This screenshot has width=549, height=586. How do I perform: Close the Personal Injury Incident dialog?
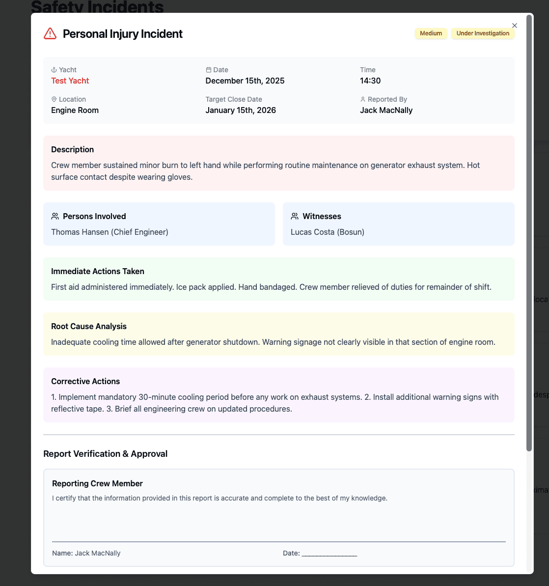tap(514, 26)
